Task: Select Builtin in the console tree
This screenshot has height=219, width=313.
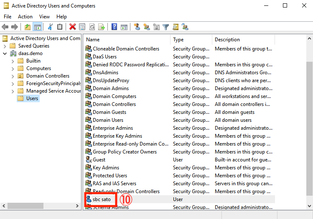Action: (x=33, y=61)
